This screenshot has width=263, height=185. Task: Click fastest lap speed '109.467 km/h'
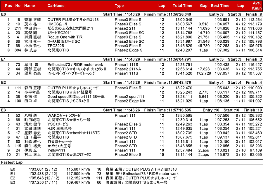pyautogui.click(x=78, y=183)
